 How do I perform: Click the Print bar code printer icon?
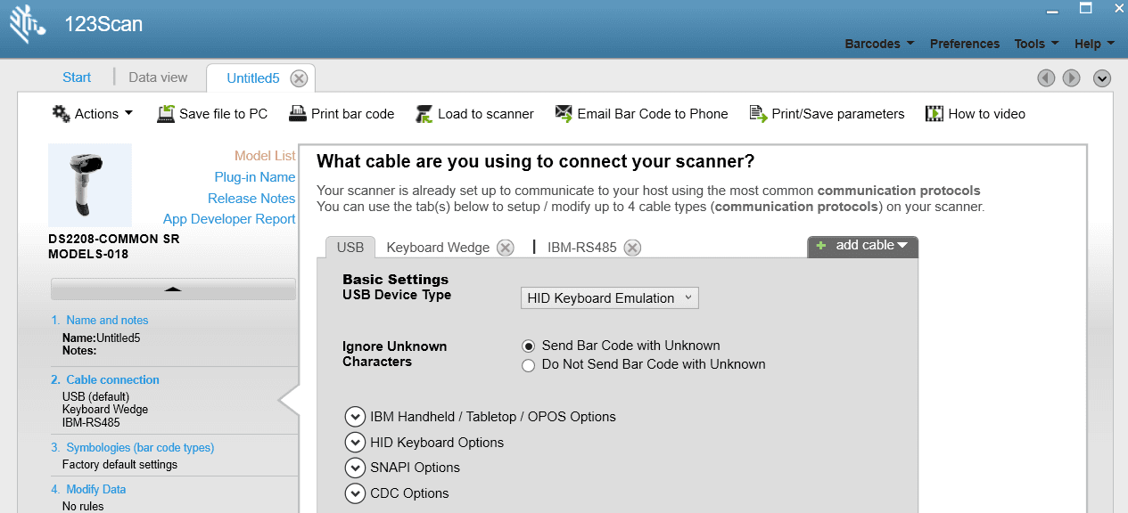point(297,114)
